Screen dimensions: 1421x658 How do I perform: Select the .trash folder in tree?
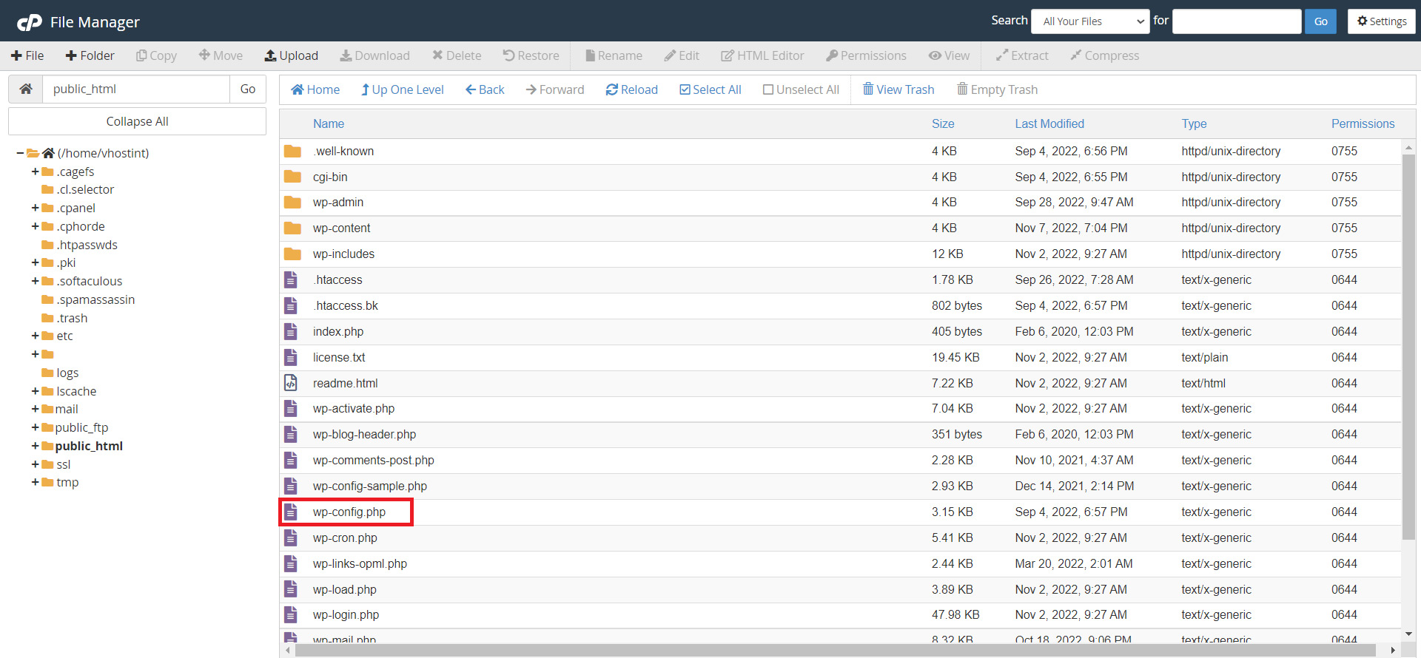(73, 318)
